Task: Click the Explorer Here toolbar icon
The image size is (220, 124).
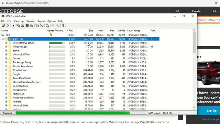Action: tap(22, 25)
